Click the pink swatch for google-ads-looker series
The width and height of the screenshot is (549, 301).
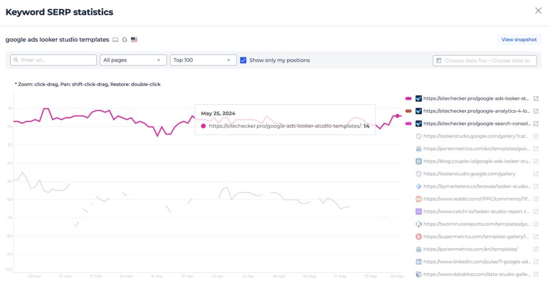pyautogui.click(x=409, y=98)
